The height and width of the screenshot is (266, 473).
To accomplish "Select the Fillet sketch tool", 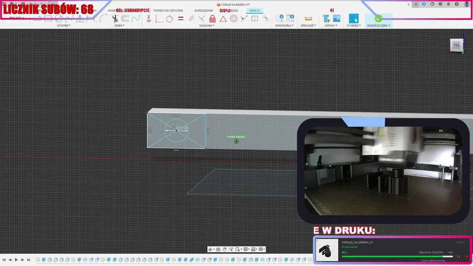I will [104, 18].
